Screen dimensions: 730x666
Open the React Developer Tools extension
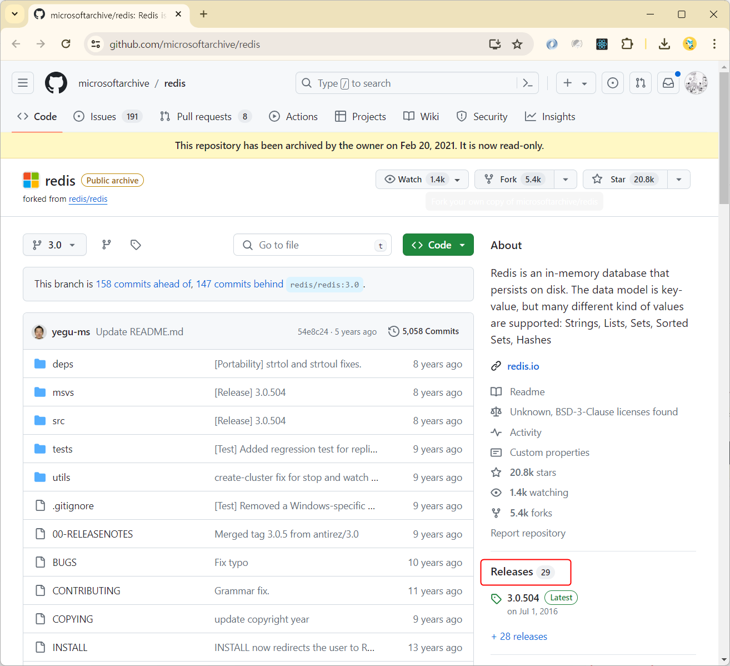point(602,44)
